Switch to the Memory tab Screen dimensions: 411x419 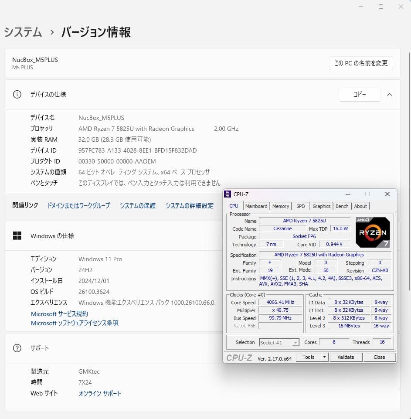pos(281,206)
